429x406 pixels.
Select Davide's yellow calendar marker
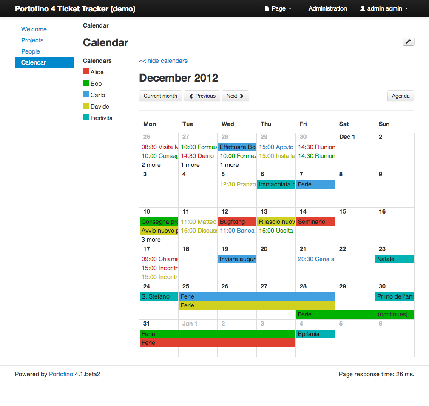coord(86,106)
